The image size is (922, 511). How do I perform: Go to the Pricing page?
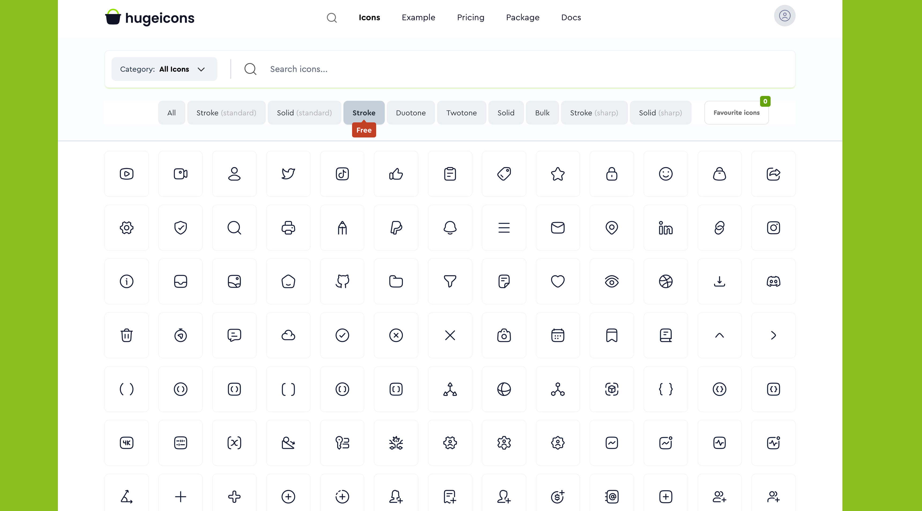471,17
